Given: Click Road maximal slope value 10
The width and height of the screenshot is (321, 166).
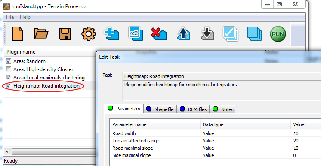Looking at the screenshot, I should pos(296,148).
